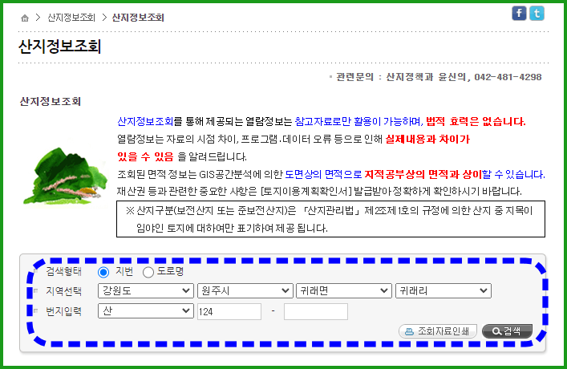Click the contact text 042-481-4298
The image size is (567, 369).
click(508, 77)
